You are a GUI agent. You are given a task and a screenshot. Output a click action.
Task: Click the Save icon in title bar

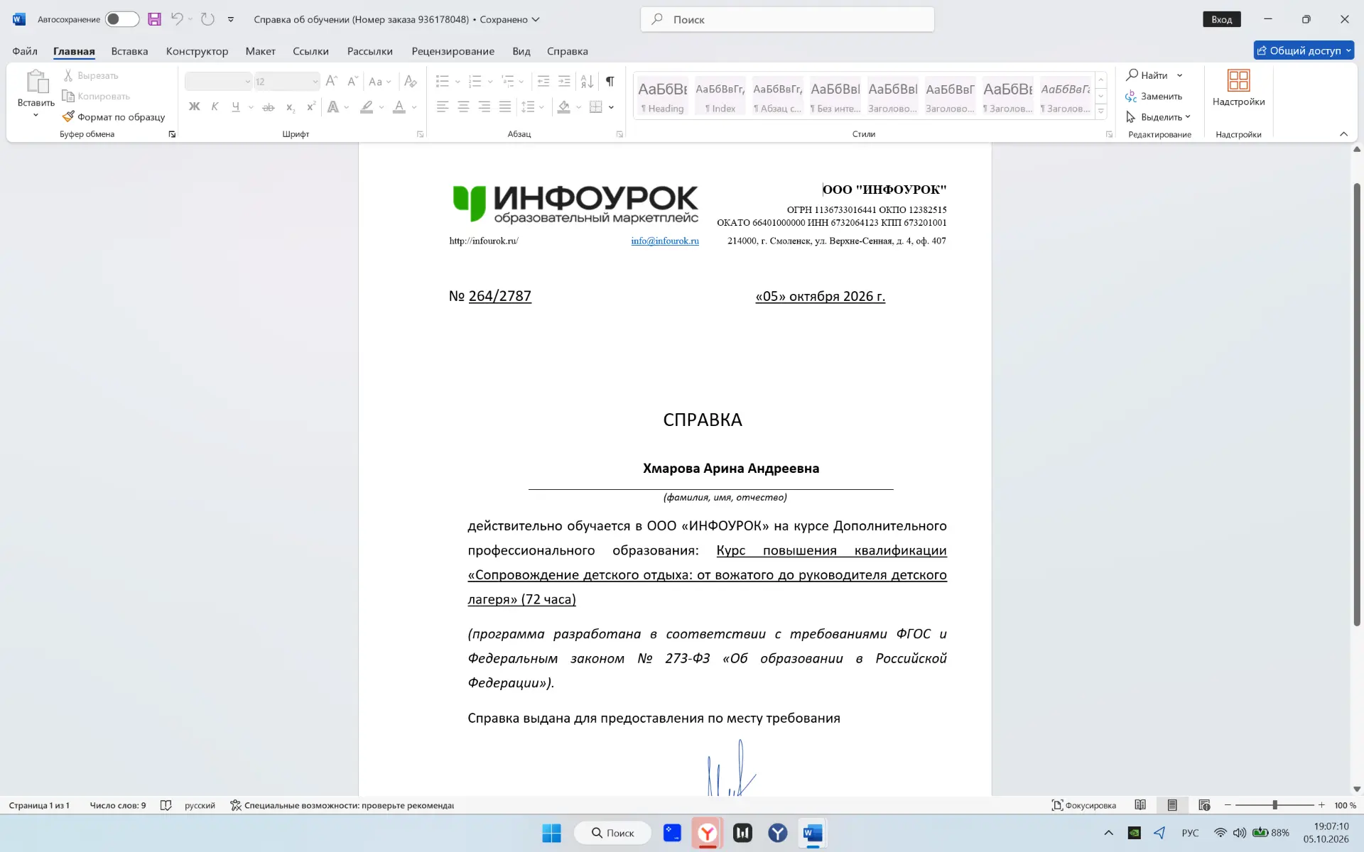click(x=154, y=19)
